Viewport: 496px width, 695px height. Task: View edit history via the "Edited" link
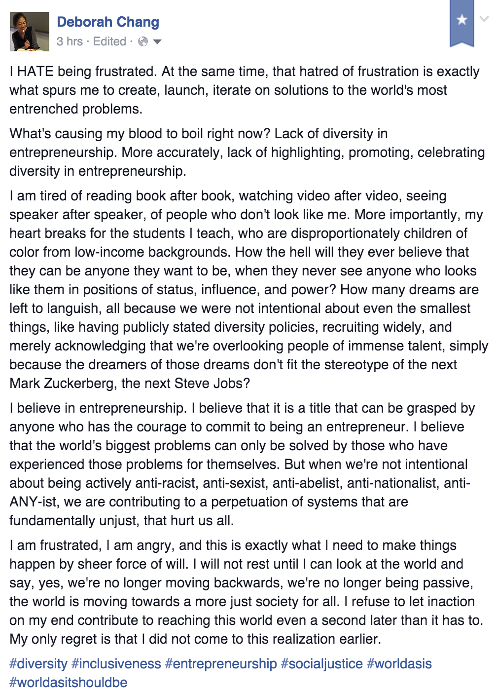[109, 42]
